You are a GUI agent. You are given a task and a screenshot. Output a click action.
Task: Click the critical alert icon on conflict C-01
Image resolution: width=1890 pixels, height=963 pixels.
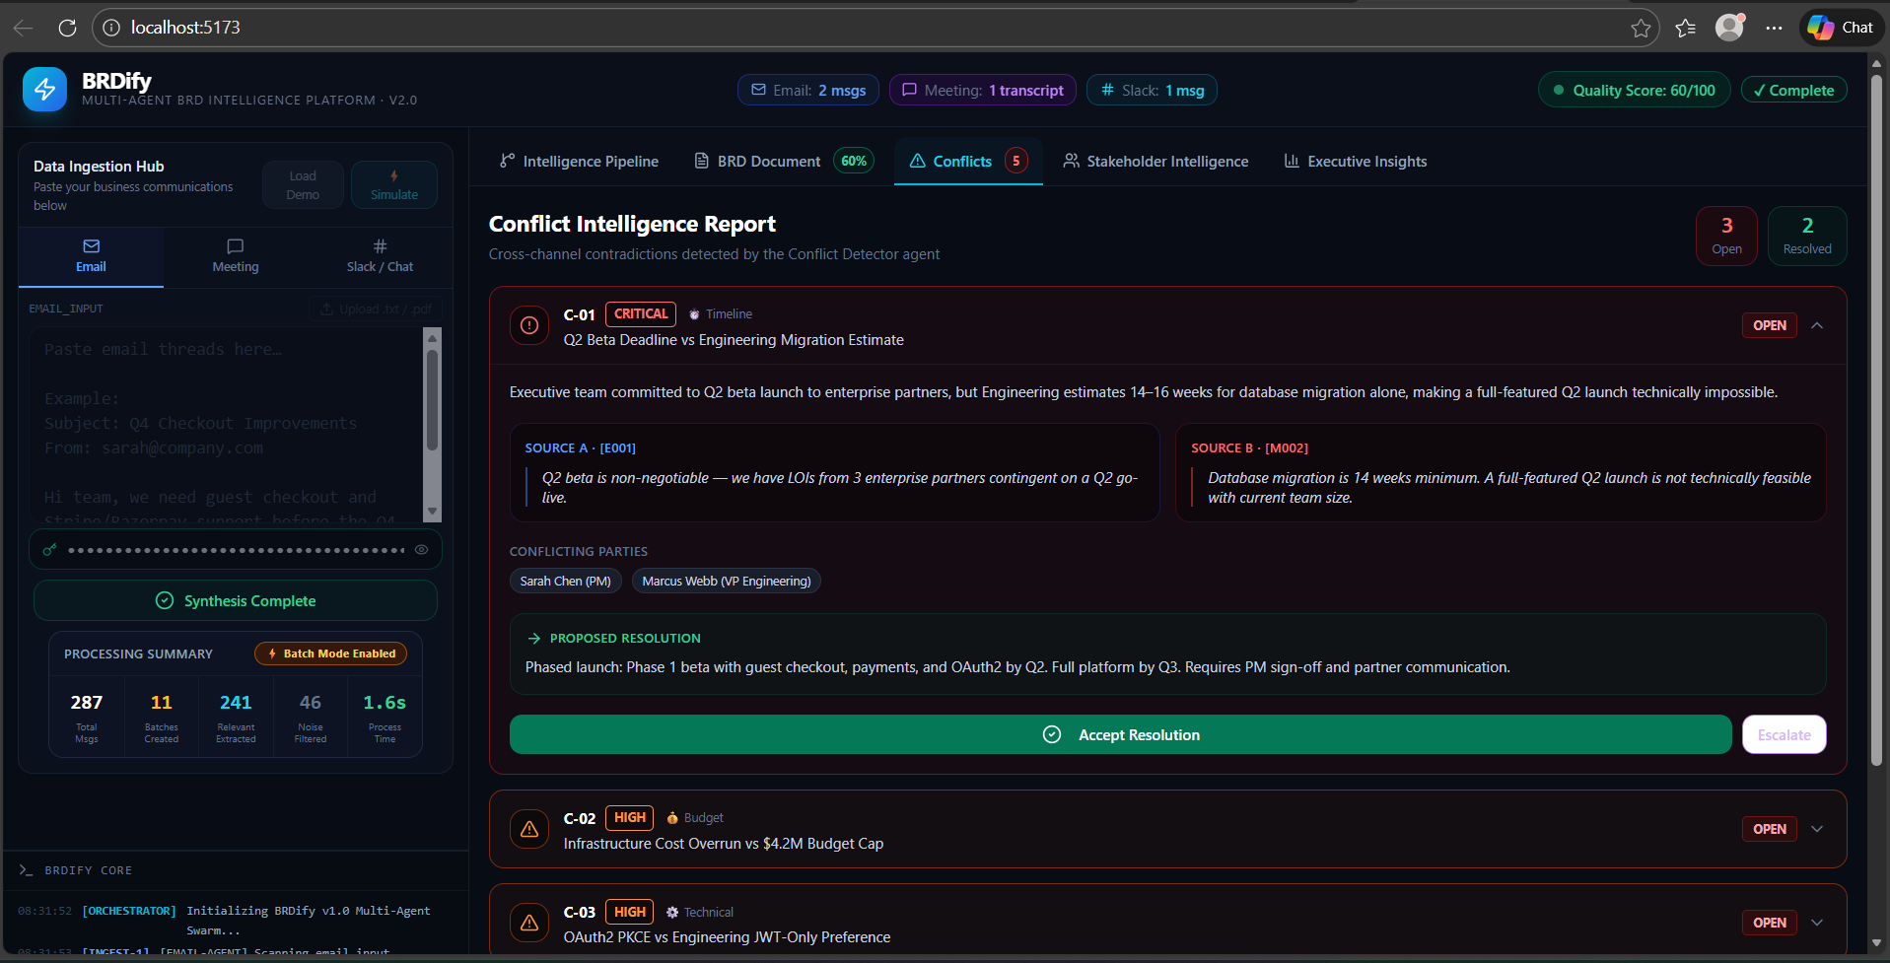coord(529,324)
